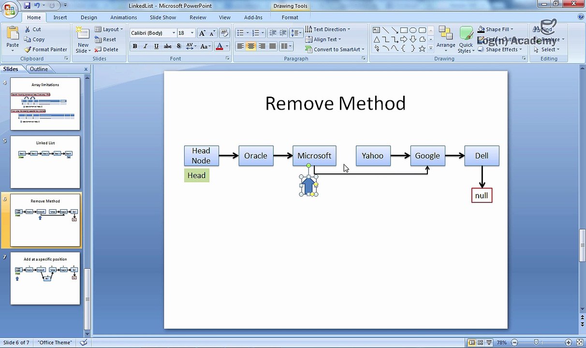Image resolution: width=586 pixels, height=348 pixels.
Task: Switch to the Outline pane tab
Action: (39, 69)
